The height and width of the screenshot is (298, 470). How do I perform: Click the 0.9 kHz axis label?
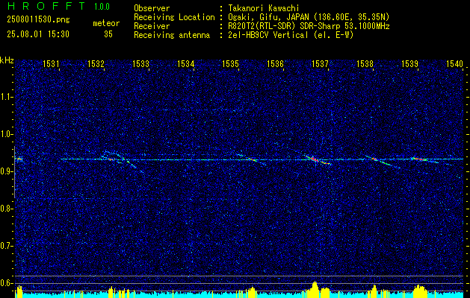pyautogui.click(x=6, y=171)
